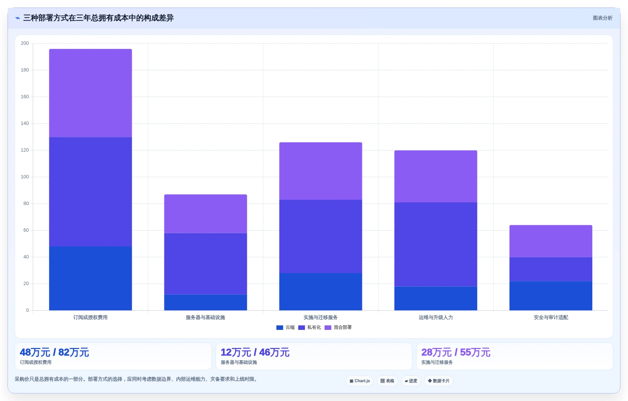
Task: Select the 表格 tag
Action: [x=387, y=381]
